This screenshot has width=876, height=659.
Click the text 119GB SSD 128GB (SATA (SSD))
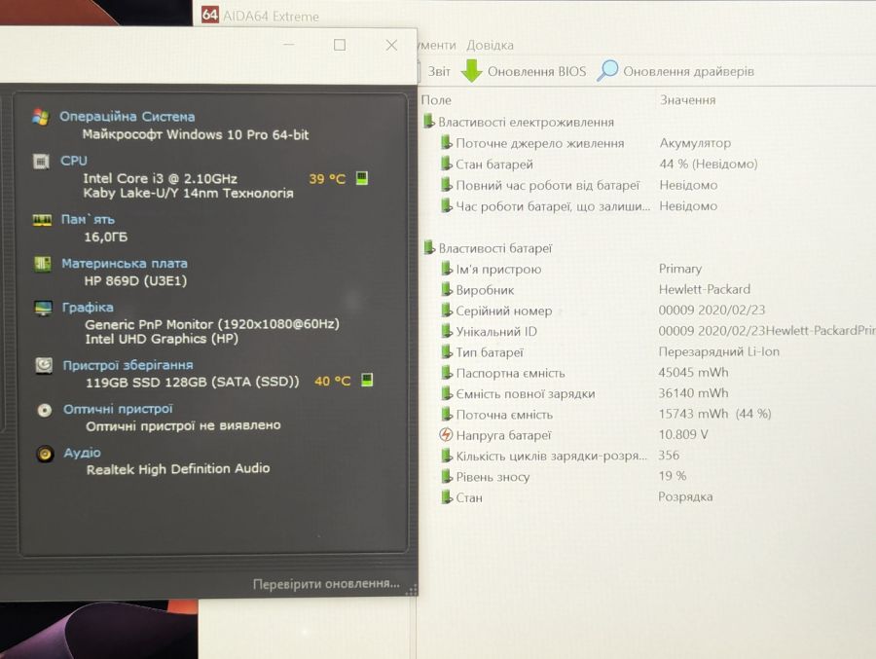(193, 383)
